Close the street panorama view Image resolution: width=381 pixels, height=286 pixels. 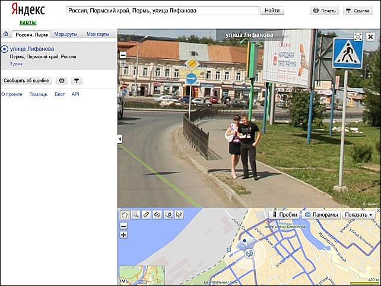tap(370, 37)
